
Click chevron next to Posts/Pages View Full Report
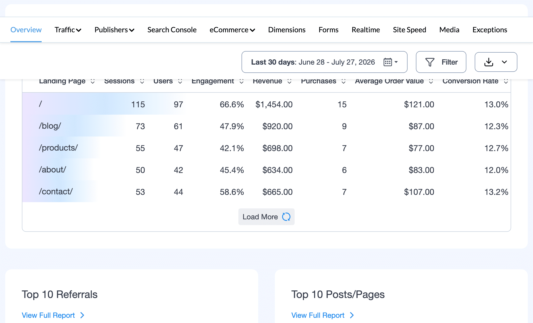point(352,315)
